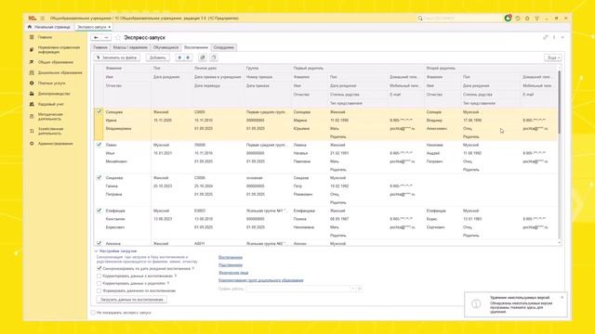Open the Родственники link
The height and width of the screenshot is (334, 595).
click(231, 265)
